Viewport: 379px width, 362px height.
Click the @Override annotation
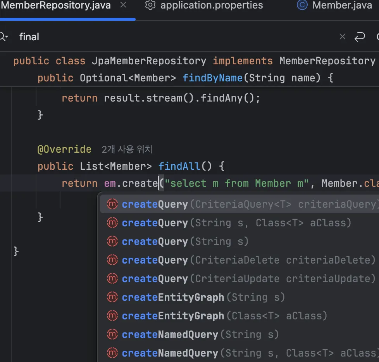tap(65, 150)
